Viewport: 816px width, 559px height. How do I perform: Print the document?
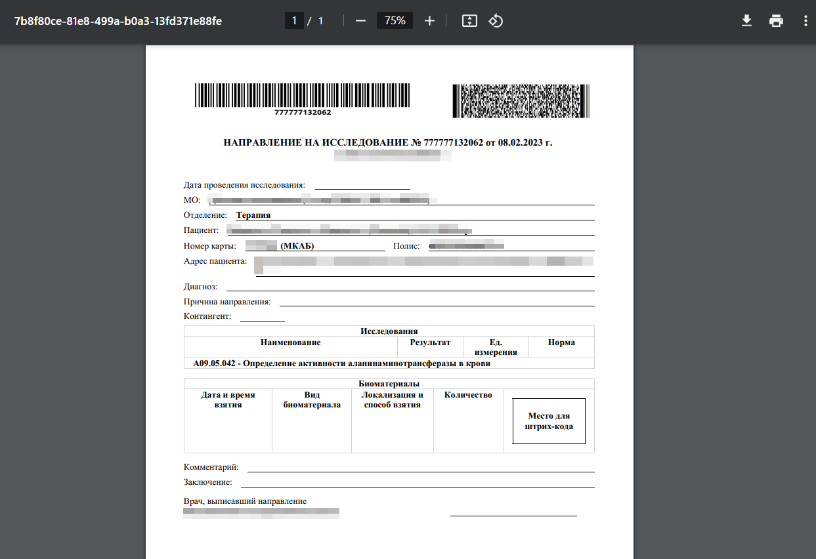click(777, 21)
